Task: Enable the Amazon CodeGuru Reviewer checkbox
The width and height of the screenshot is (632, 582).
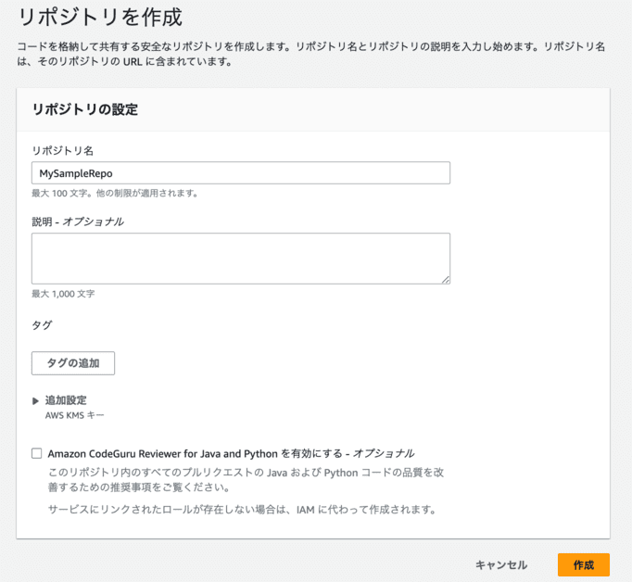Action: point(37,453)
